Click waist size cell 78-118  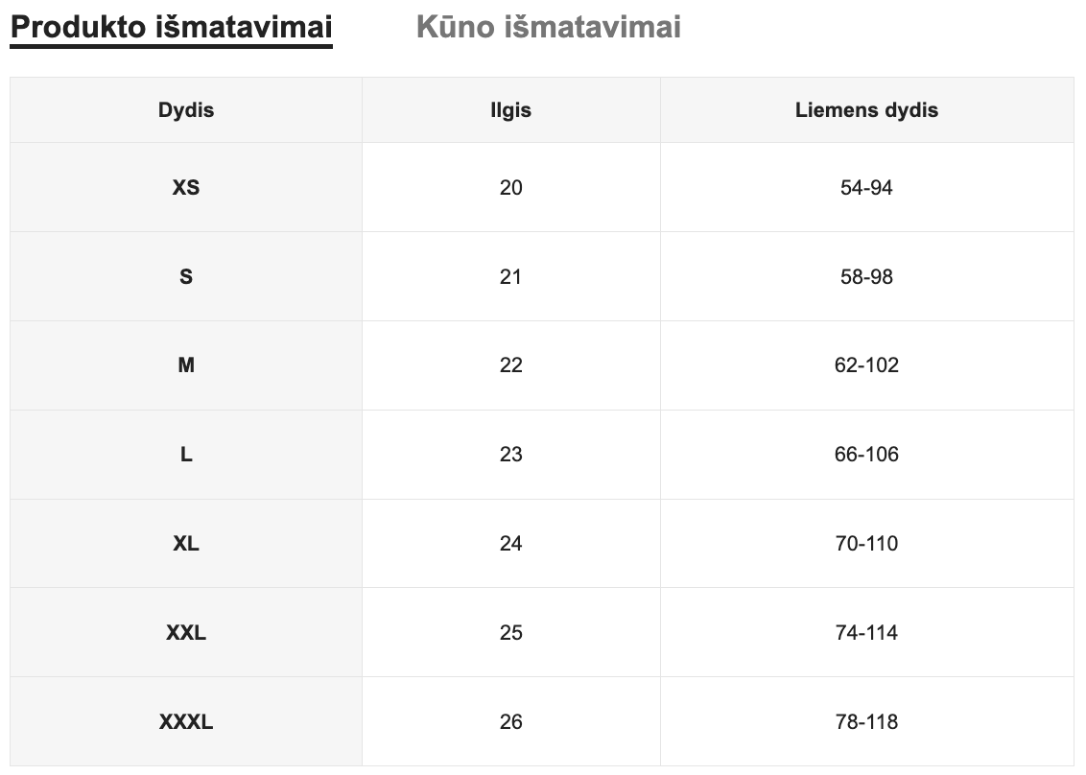pos(866,722)
